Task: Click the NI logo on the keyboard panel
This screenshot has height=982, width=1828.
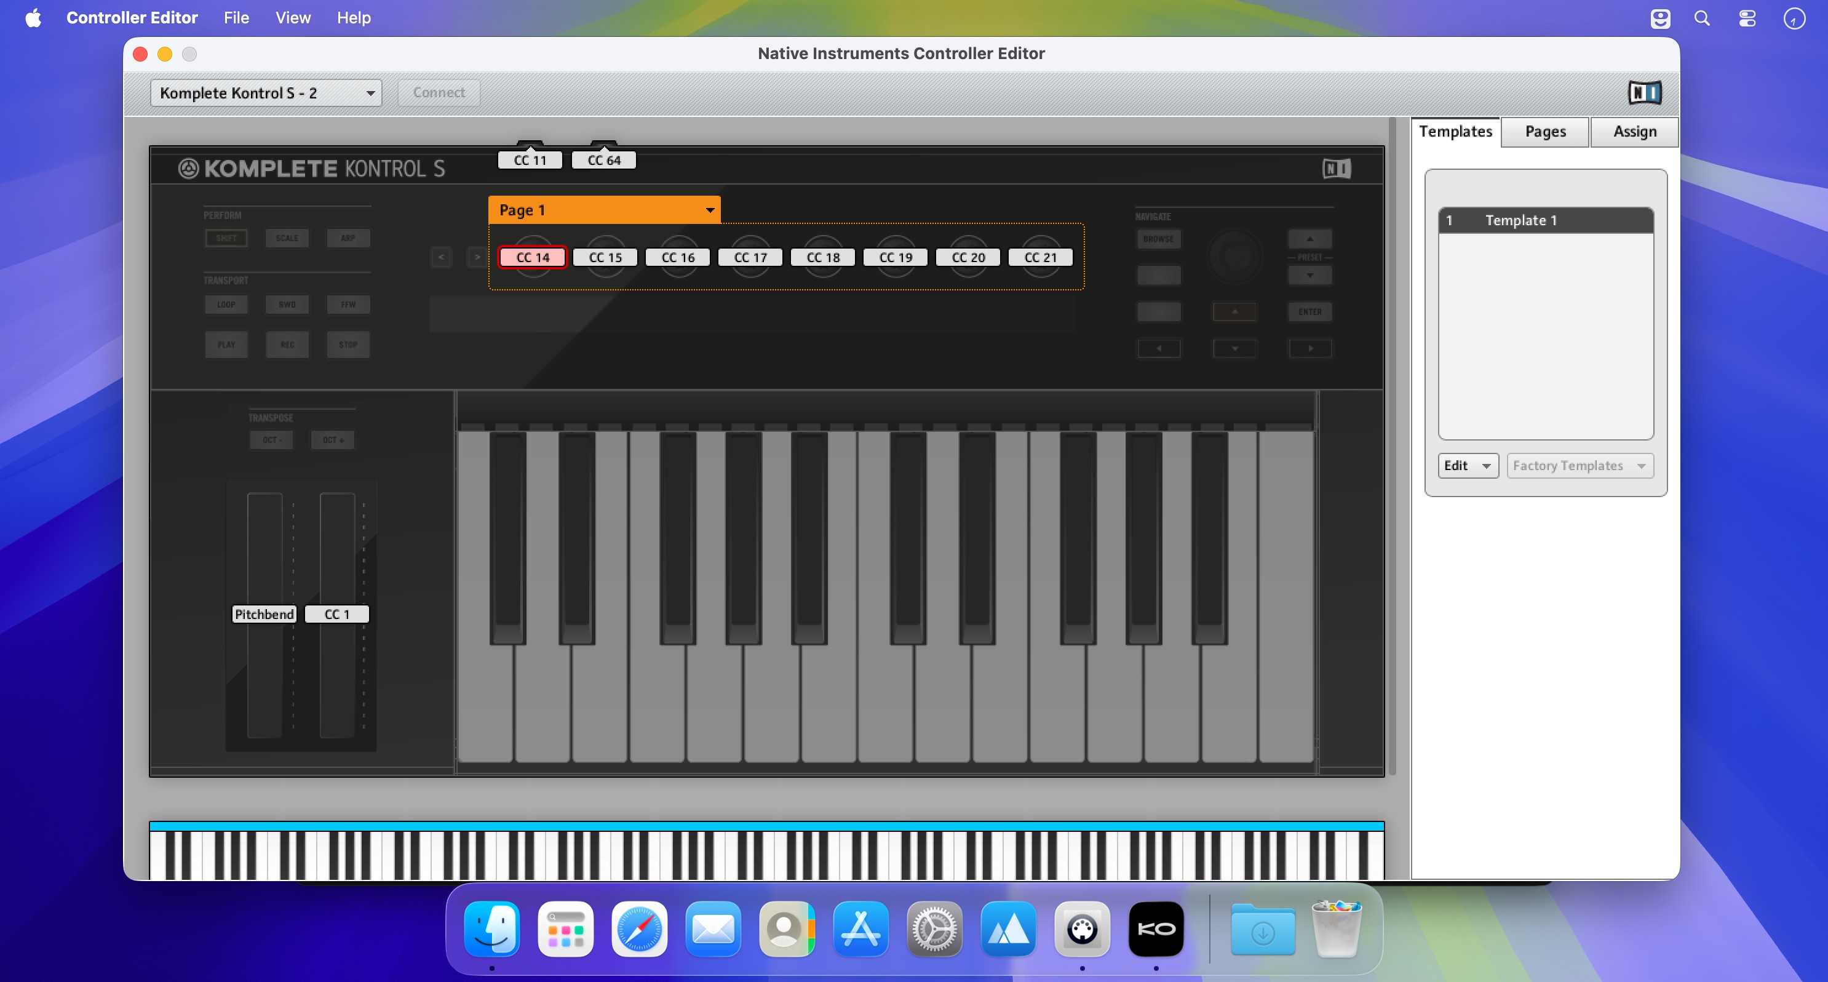Action: click(x=1337, y=169)
